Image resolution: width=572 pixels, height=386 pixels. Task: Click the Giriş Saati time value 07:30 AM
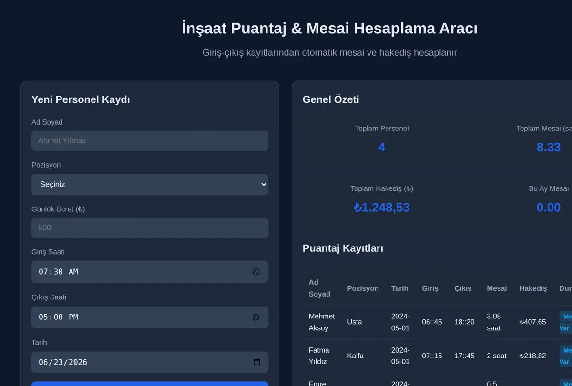(x=58, y=272)
